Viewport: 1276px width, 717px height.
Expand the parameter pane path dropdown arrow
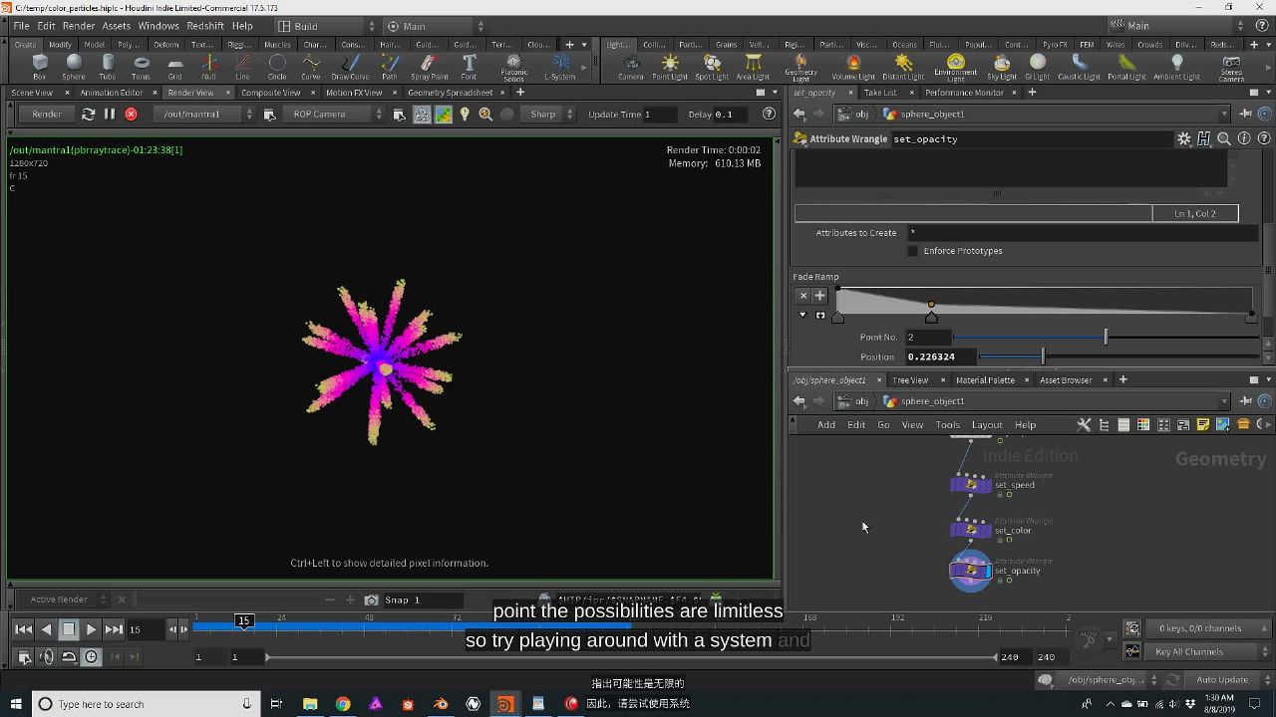pyautogui.click(x=1224, y=115)
